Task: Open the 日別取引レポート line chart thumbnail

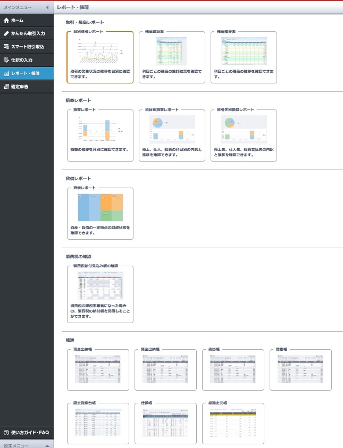Action: 100,51
